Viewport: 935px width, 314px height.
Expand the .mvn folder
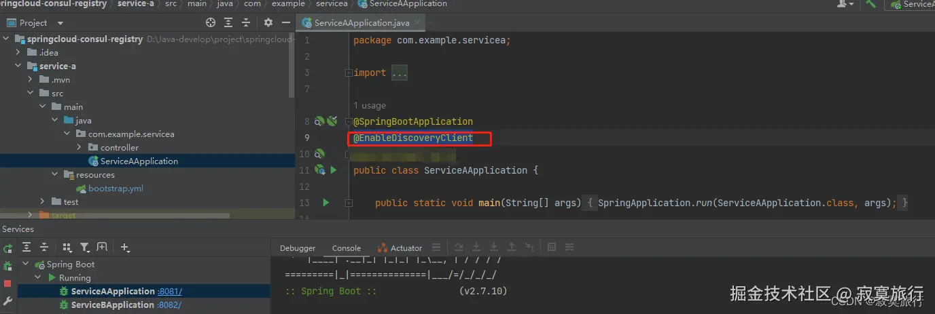click(31, 79)
